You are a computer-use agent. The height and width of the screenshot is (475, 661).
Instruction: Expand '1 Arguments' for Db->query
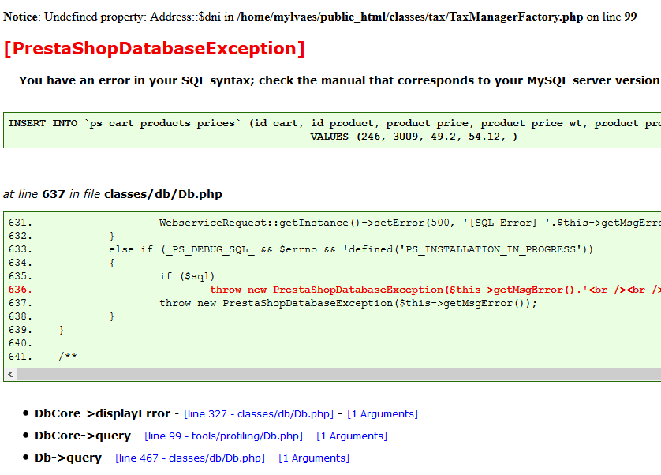click(314, 458)
